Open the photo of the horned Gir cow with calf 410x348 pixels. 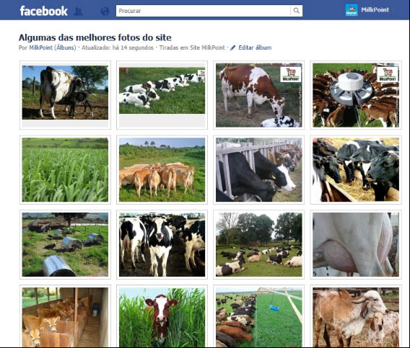(356, 317)
